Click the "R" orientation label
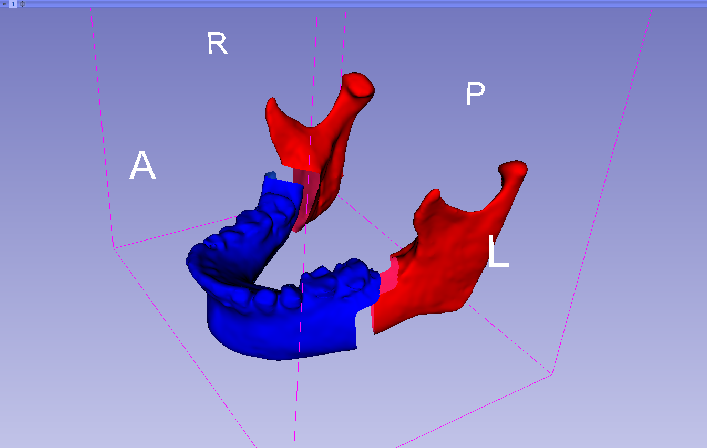Screen dimensions: 707x448 tap(217, 44)
